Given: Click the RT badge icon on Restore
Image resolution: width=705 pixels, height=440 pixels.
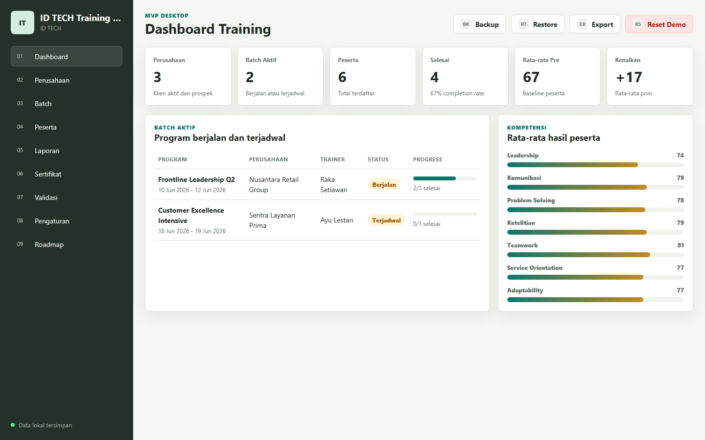Looking at the screenshot, I should tap(524, 24).
